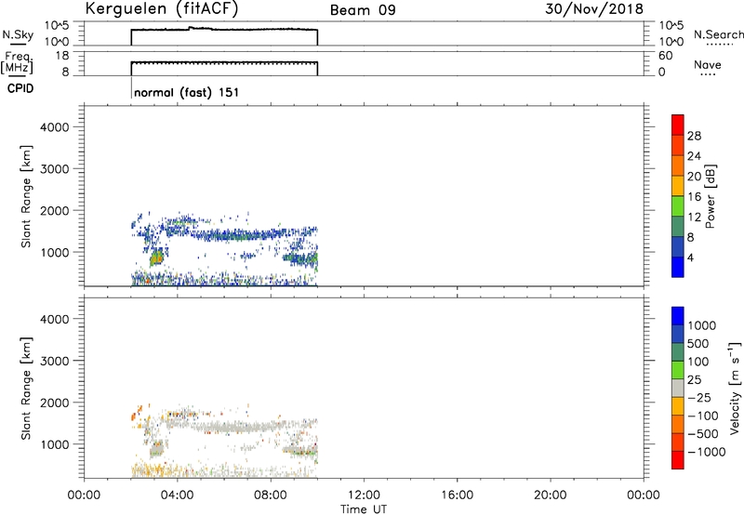Click the 'Slant Range [km]' label of power panel
744x515 pixels.
pos(26,196)
